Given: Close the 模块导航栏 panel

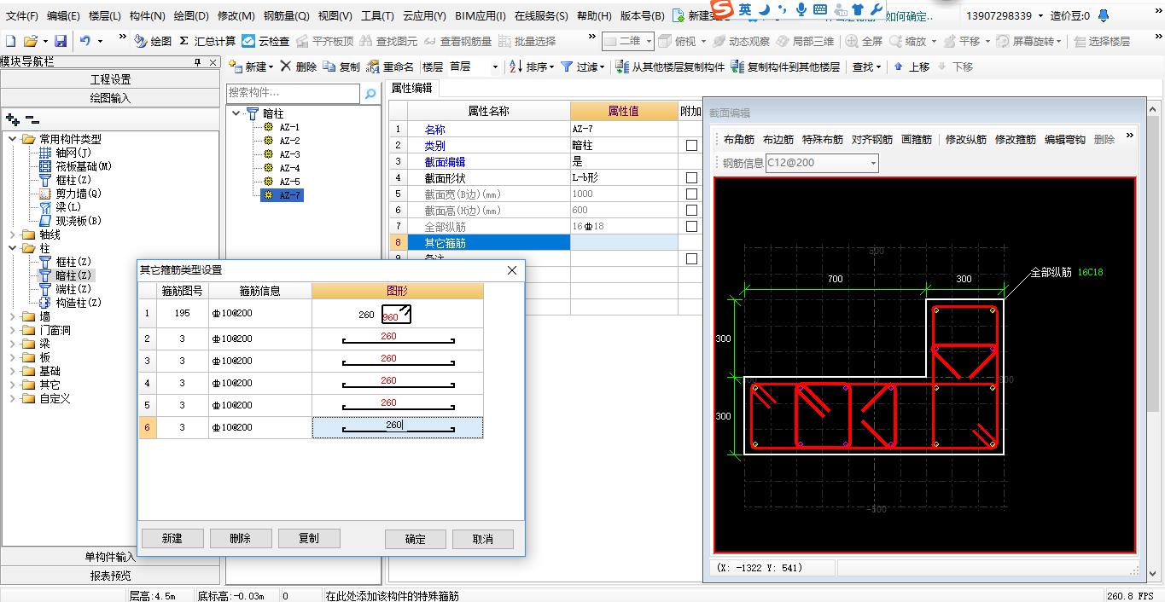Looking at the screenshot, I should click(x=212, y=63).
